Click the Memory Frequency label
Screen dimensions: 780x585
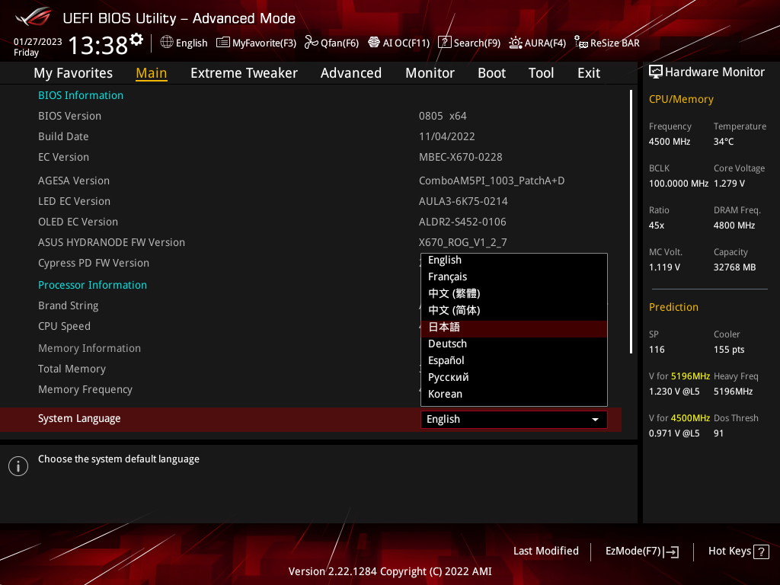tap(85, 389)
